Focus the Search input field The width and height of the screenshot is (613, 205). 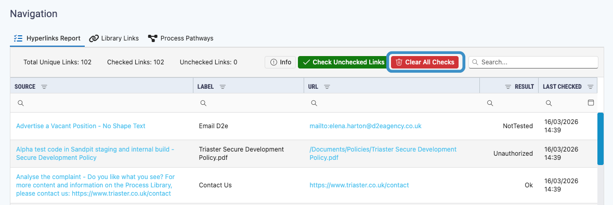coord(533,62)
